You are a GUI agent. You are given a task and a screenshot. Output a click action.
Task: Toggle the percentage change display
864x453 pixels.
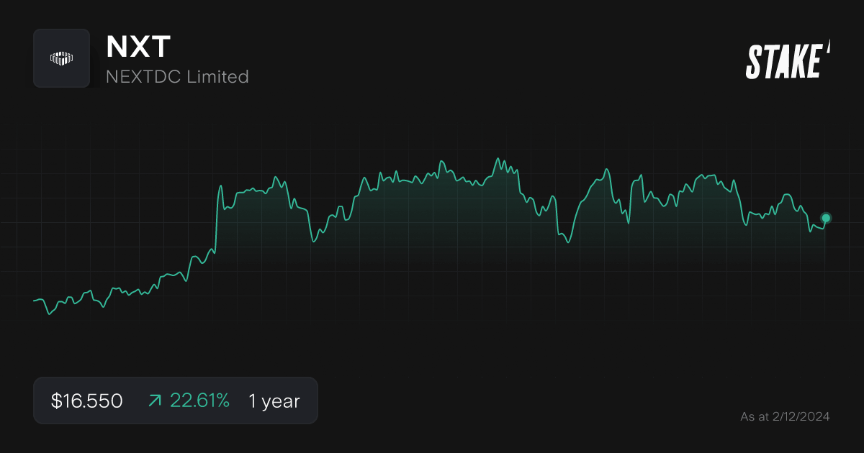coord(200,401)
